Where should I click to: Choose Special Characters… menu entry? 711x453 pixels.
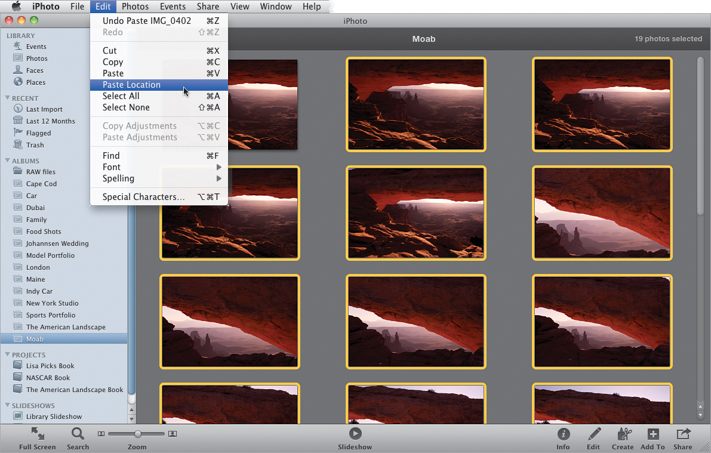point(159,197)
